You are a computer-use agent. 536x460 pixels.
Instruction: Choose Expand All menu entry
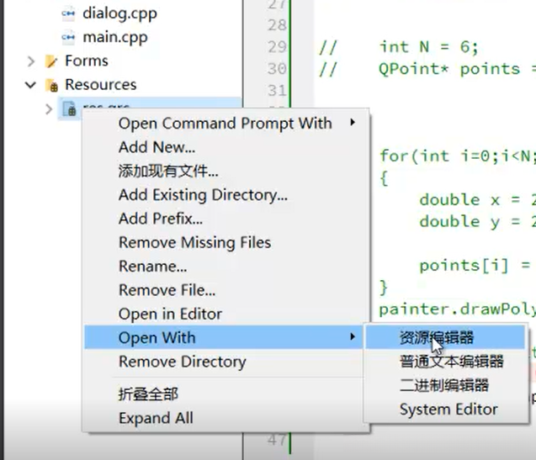[226, 418]
